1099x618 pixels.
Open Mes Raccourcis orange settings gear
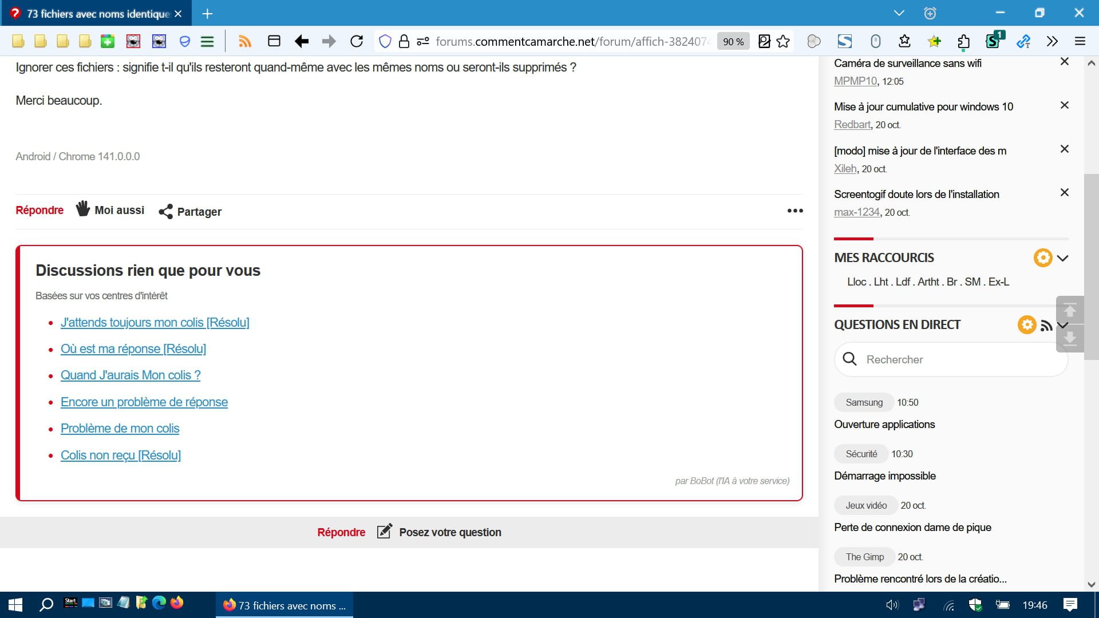pyautogui.click(x=1042, y=258)
